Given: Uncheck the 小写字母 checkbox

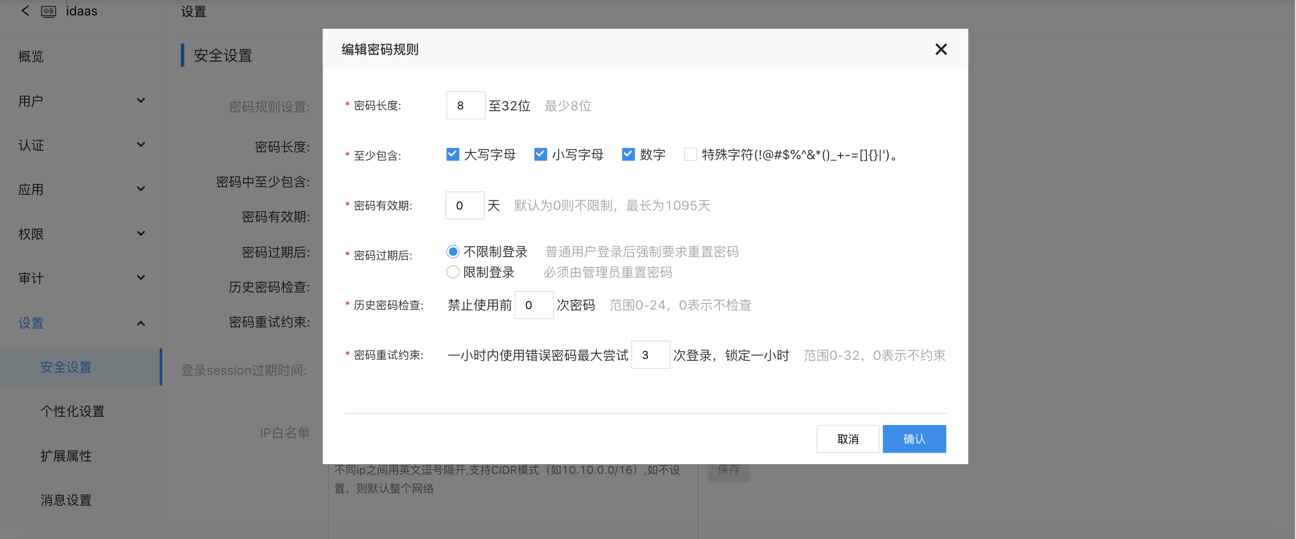Looking at the screenshot, I should (x=540, y=155).
